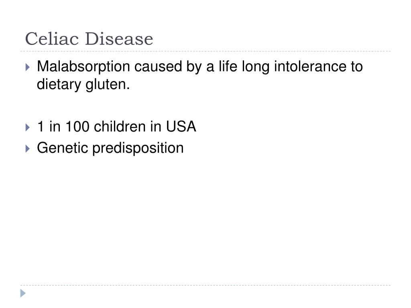Select the "1 in 100 children in USA" bullet text
Screen dimensions: 411x308
click(117, 126)
